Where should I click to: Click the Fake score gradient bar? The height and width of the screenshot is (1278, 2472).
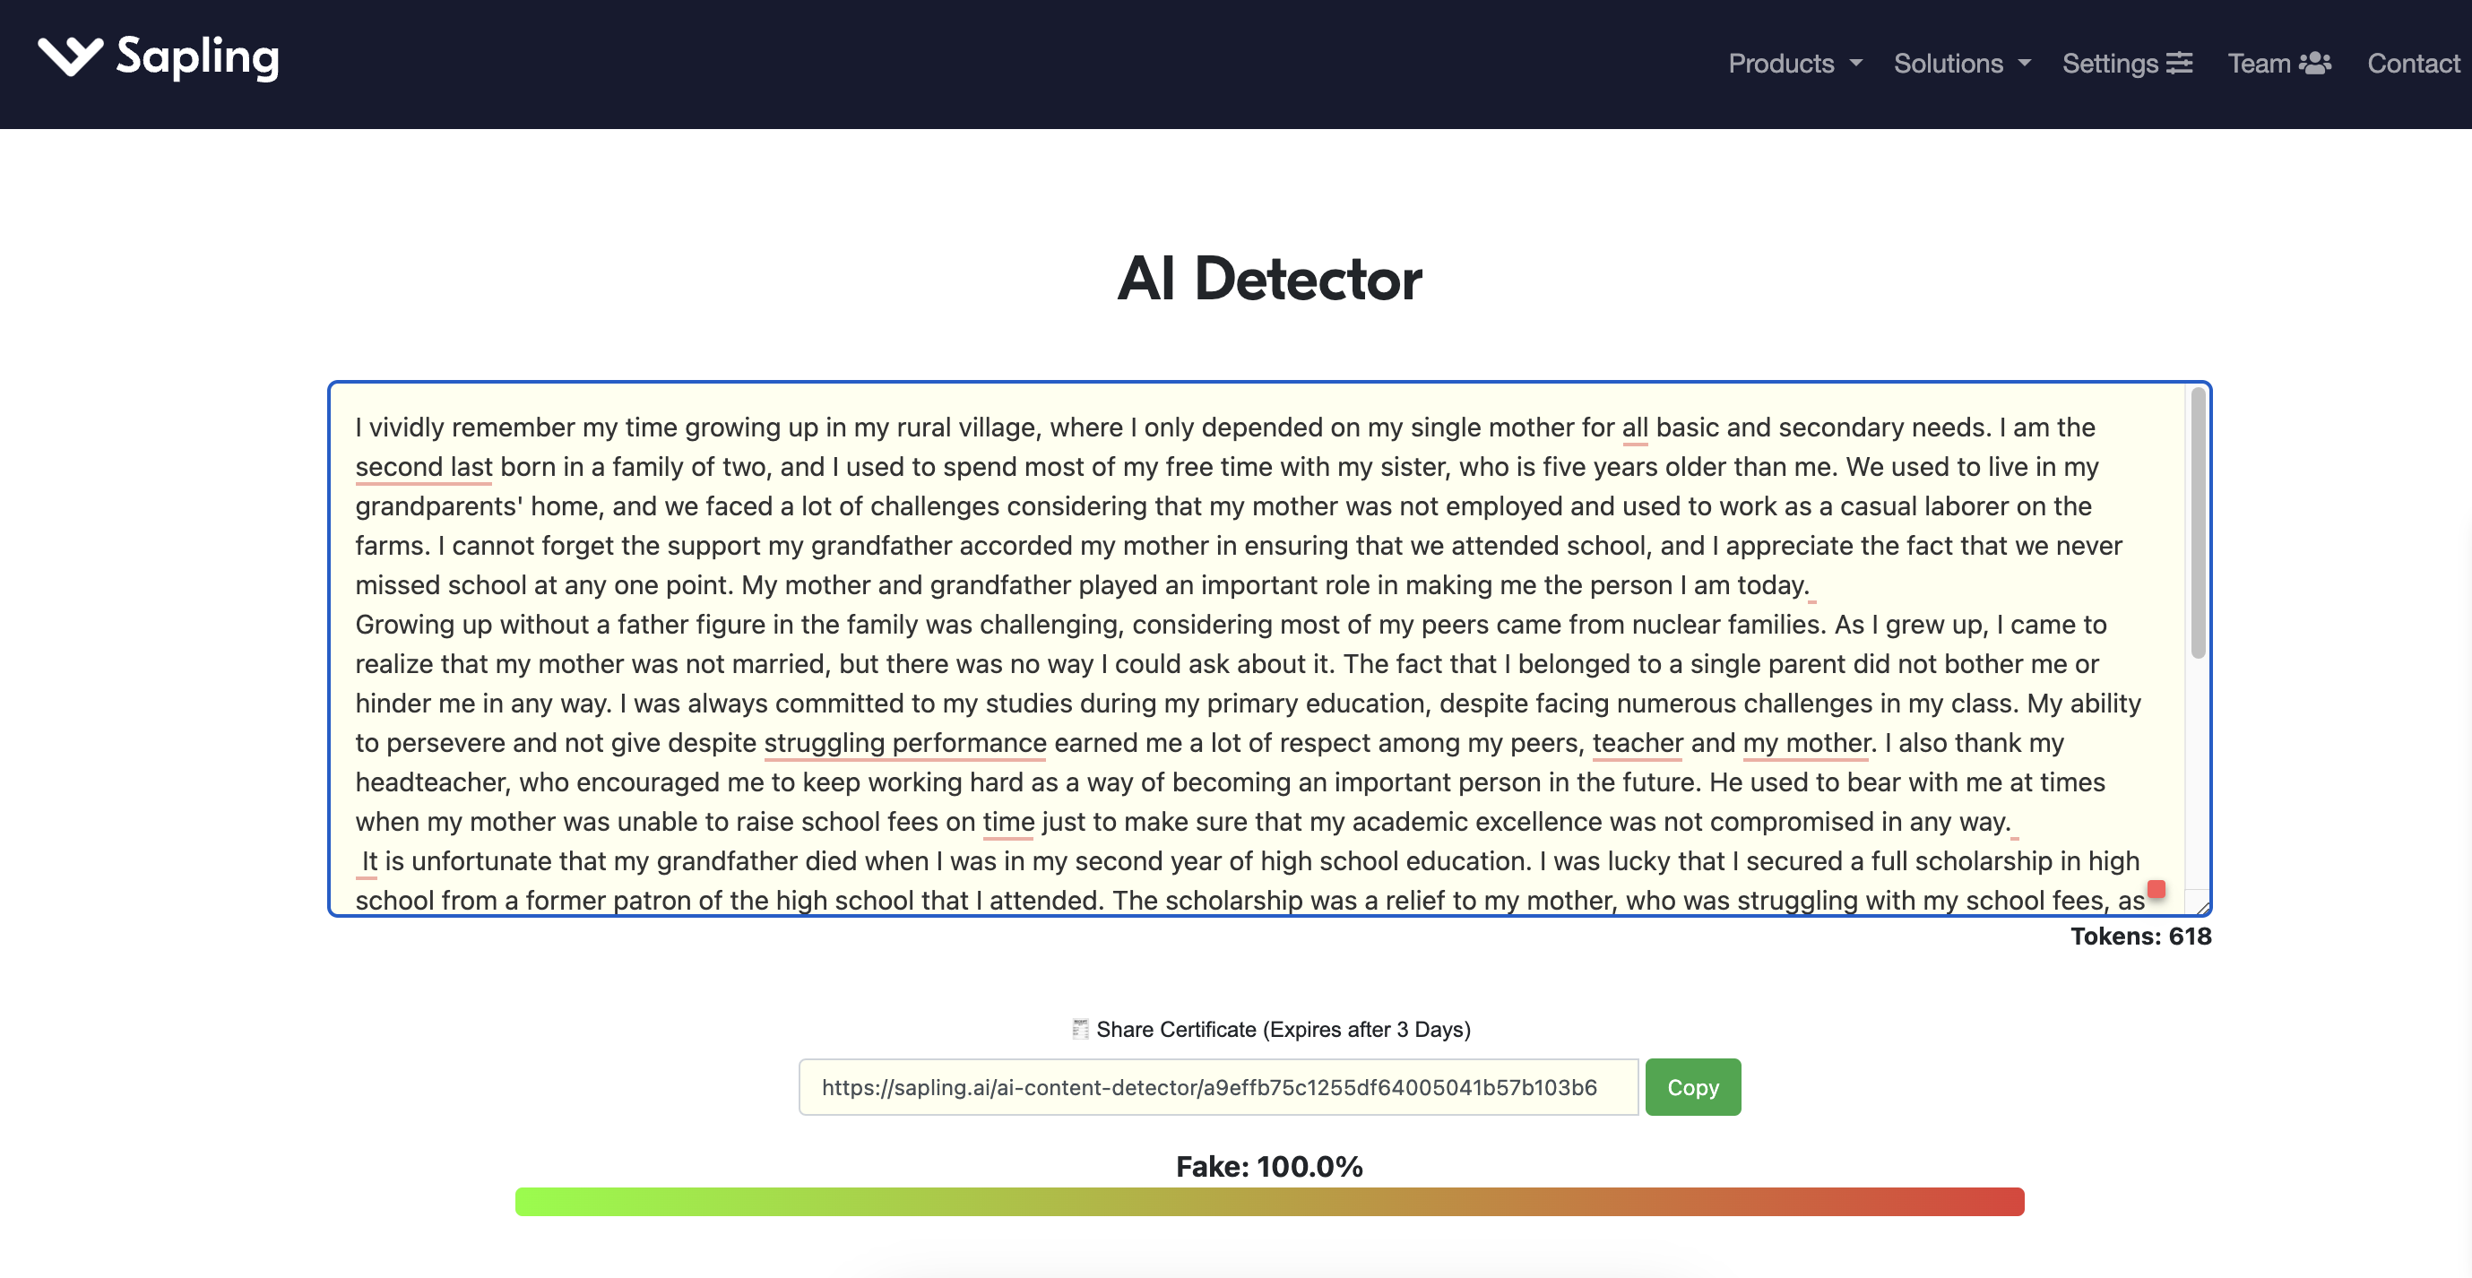click(x=1268, y=1201)
